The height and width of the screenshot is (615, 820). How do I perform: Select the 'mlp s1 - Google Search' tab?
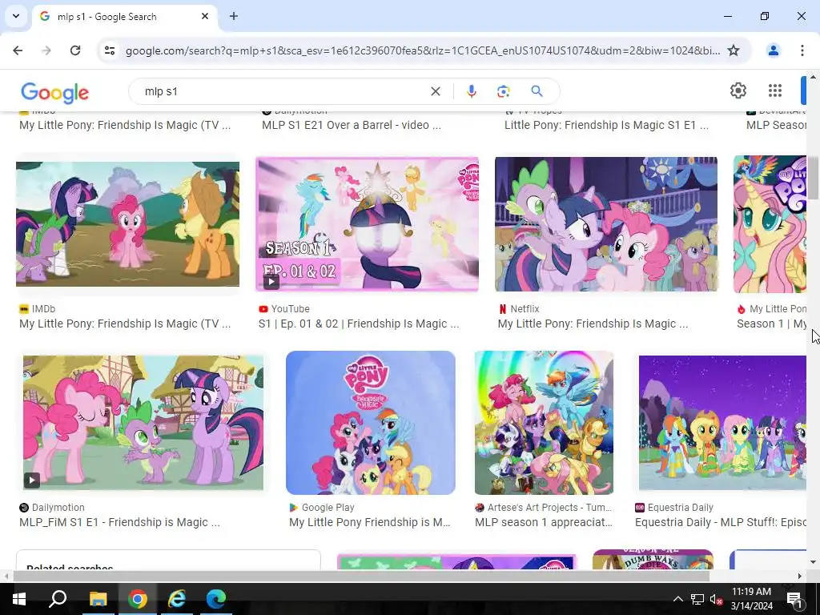point(124,17)
